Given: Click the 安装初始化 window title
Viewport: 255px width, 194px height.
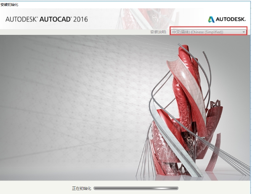Looking at the screenshot, I should [9, 5].
